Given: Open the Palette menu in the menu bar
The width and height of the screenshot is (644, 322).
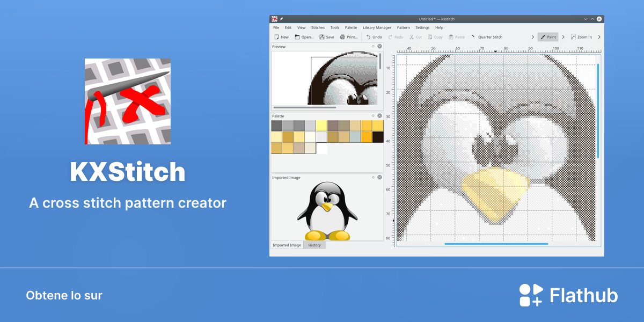Looking at the screenshot, I should click(x=351, y=27).
